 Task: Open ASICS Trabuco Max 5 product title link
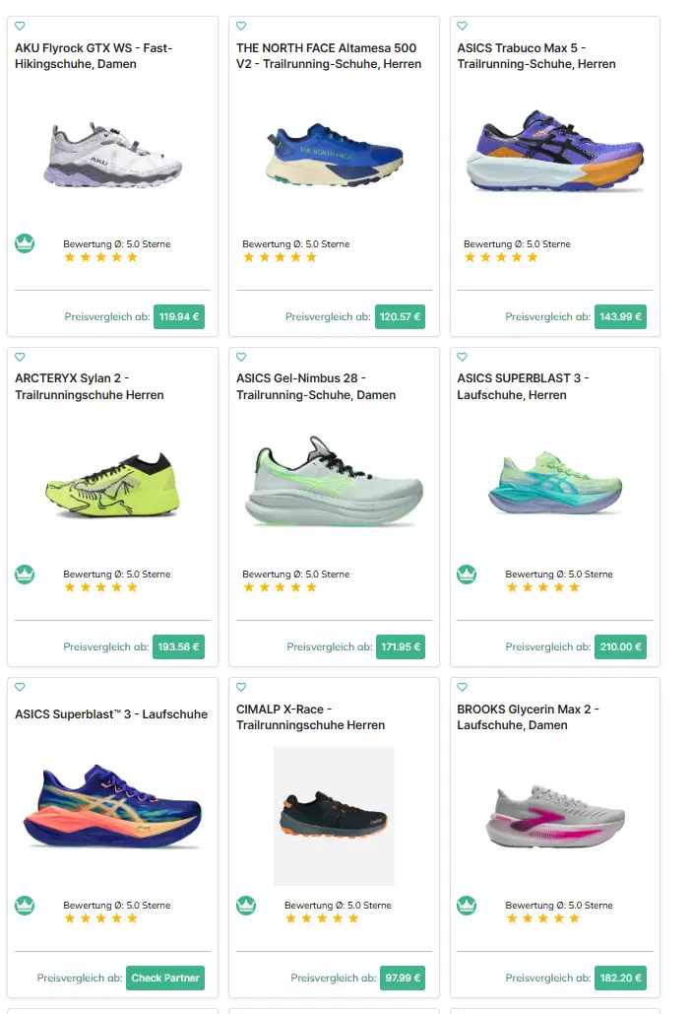tap(536, 55)
